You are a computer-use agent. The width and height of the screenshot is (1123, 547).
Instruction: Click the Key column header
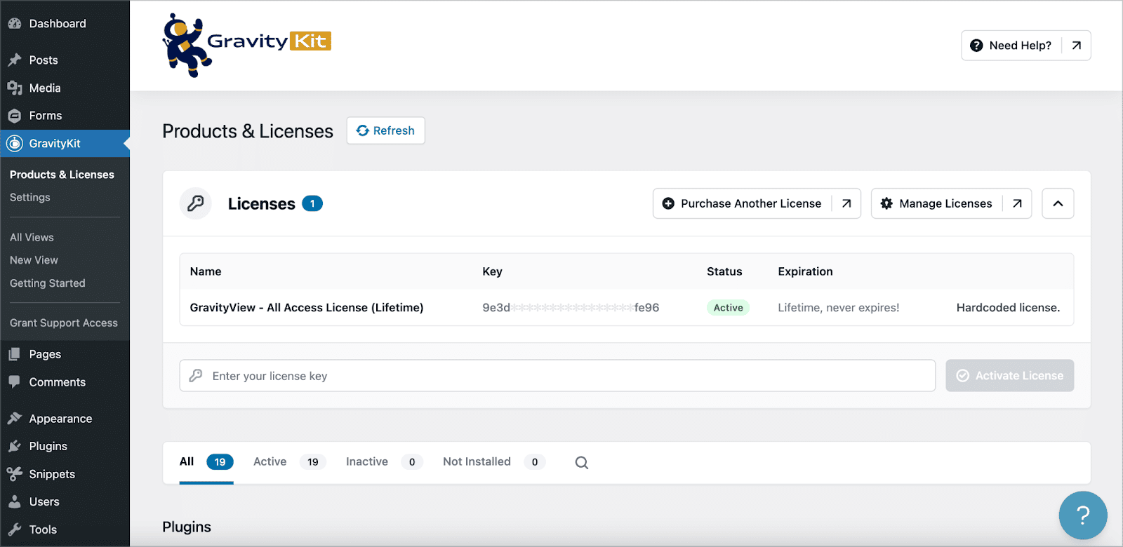(492, 271)
